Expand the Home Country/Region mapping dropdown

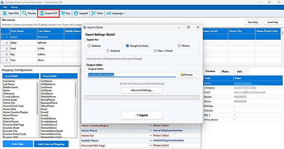(151, 126)
